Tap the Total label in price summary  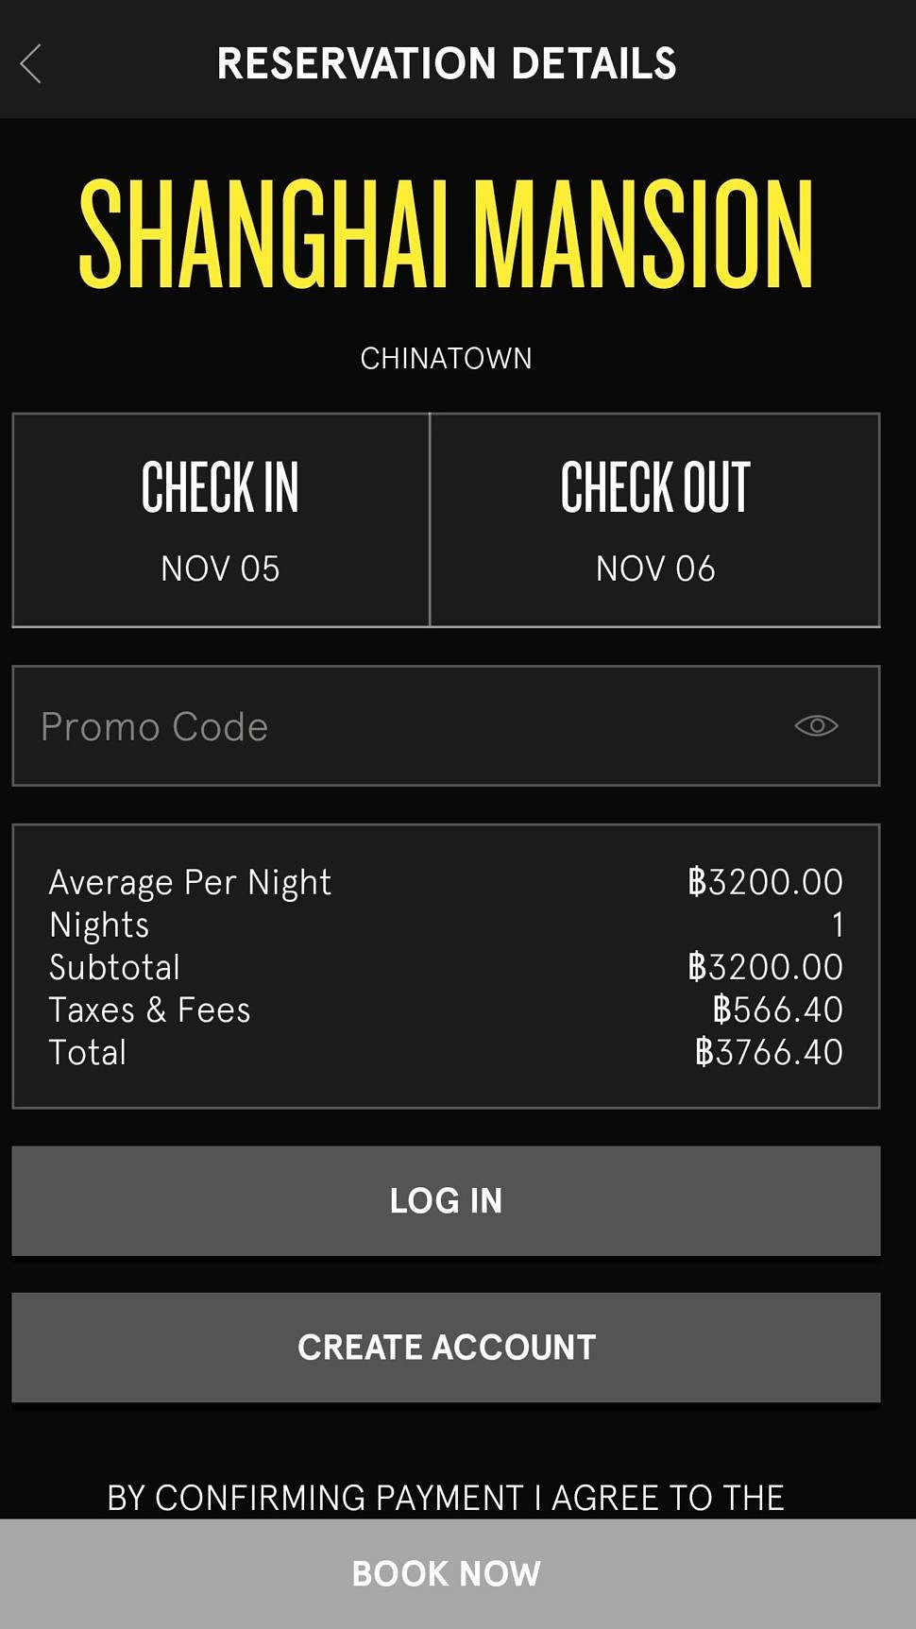(88, 1052)
